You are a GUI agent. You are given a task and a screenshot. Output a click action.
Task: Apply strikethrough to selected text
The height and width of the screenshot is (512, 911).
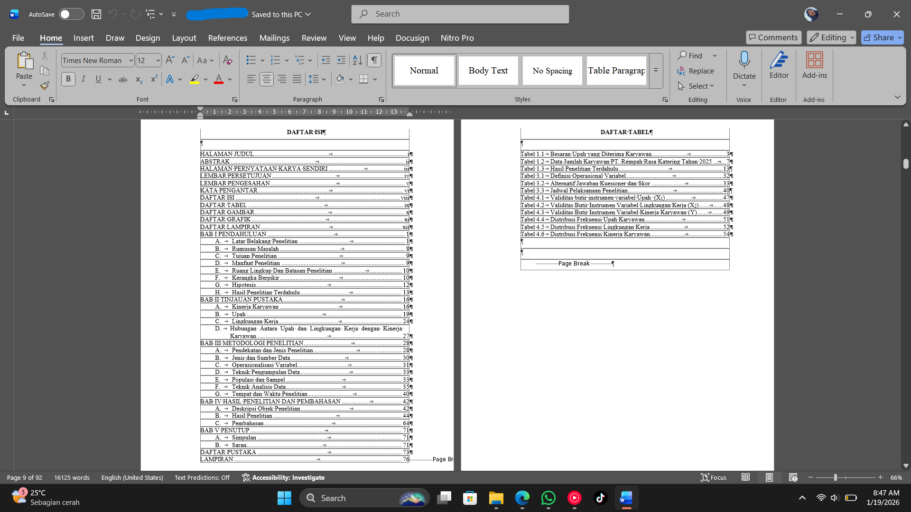pyautogui.click(x=122, y=79)
